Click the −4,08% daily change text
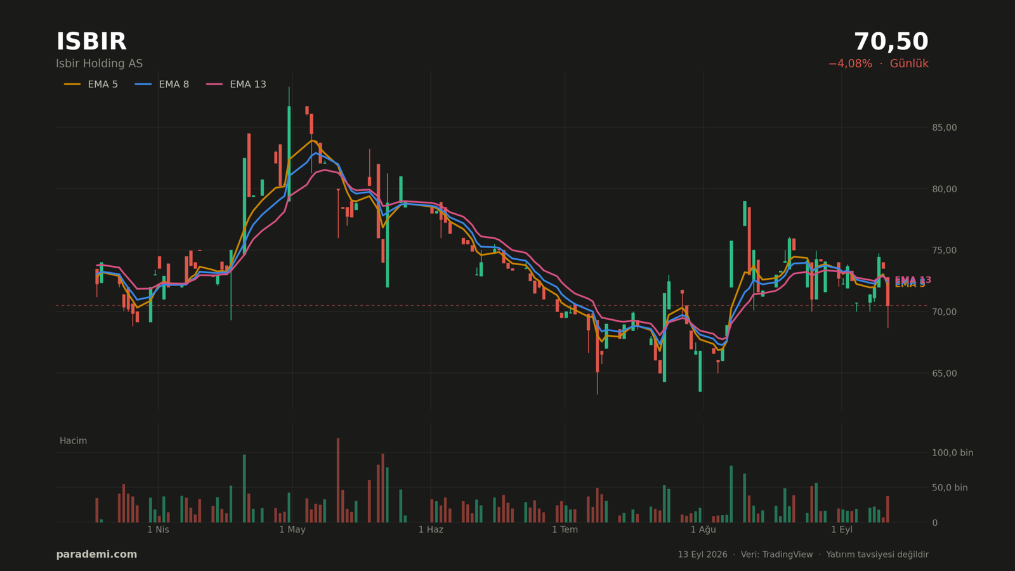This screenshot has height=571, width=1015. 849,63
